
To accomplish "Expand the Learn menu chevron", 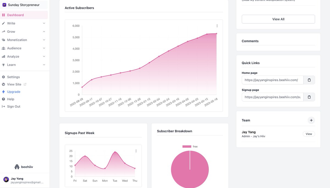I will click(44, 65).
